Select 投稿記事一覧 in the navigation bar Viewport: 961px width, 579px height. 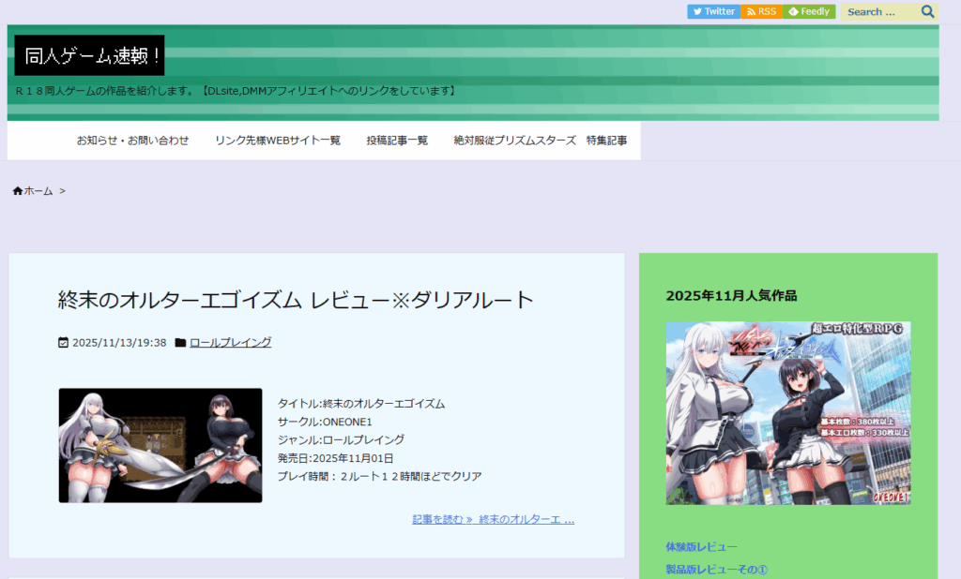tap(396, 140)
